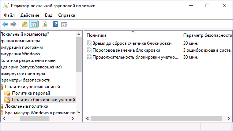
Task: Click the Group Policy Editor title icon
Action: pyautogui.click(x=6, y=6)
